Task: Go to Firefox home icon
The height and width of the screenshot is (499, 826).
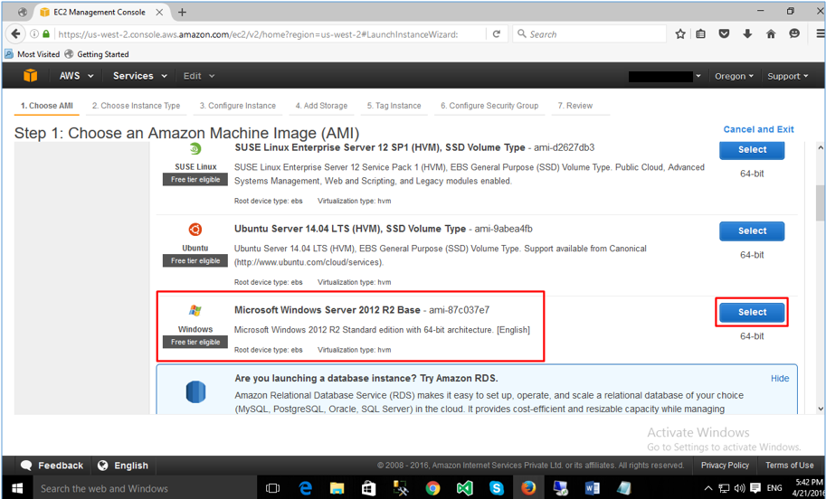Action: click(771, 34)
